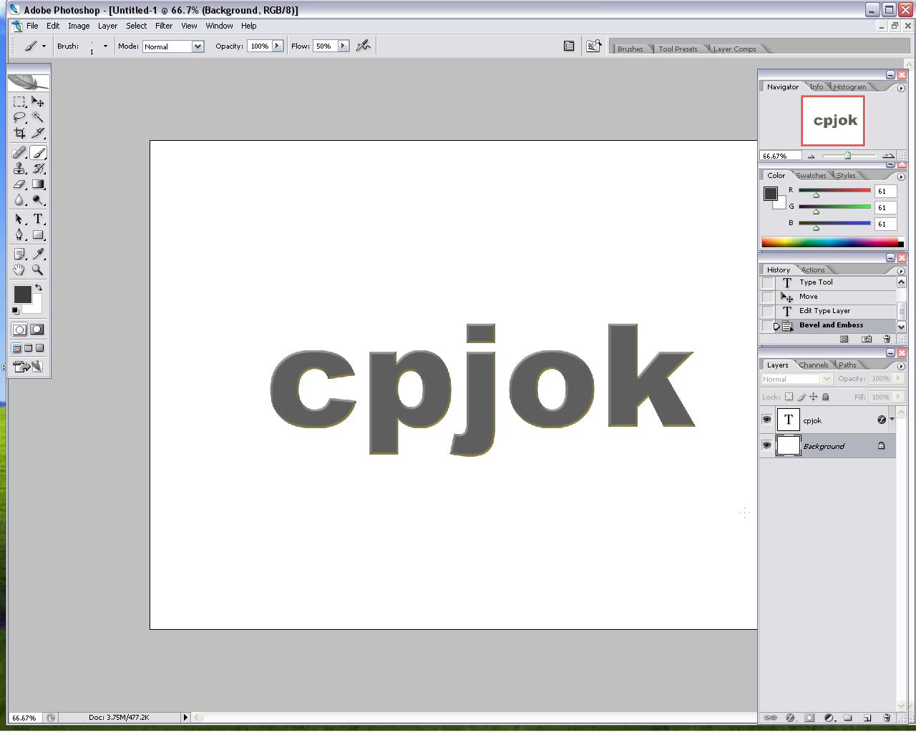Select the Clone Stamp tool

(x=19, y=169)
